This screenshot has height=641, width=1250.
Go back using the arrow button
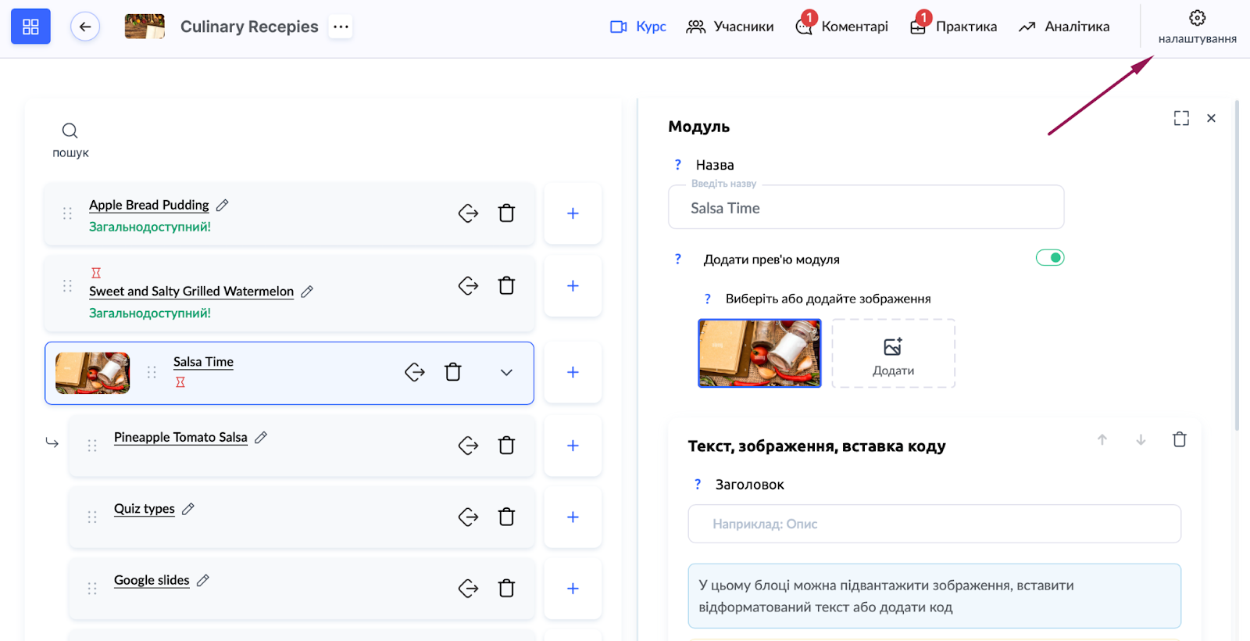pyautogui.click(x=85, y=27)
